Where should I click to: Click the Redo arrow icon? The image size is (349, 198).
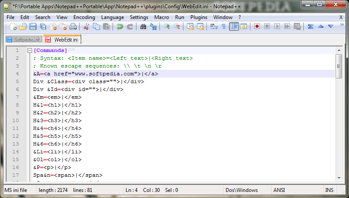click(x=130, y=26)
